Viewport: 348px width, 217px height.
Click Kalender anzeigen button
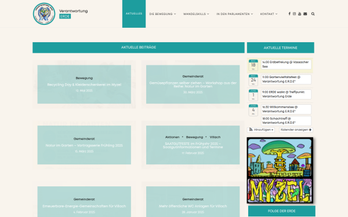(x=296, y=130)
